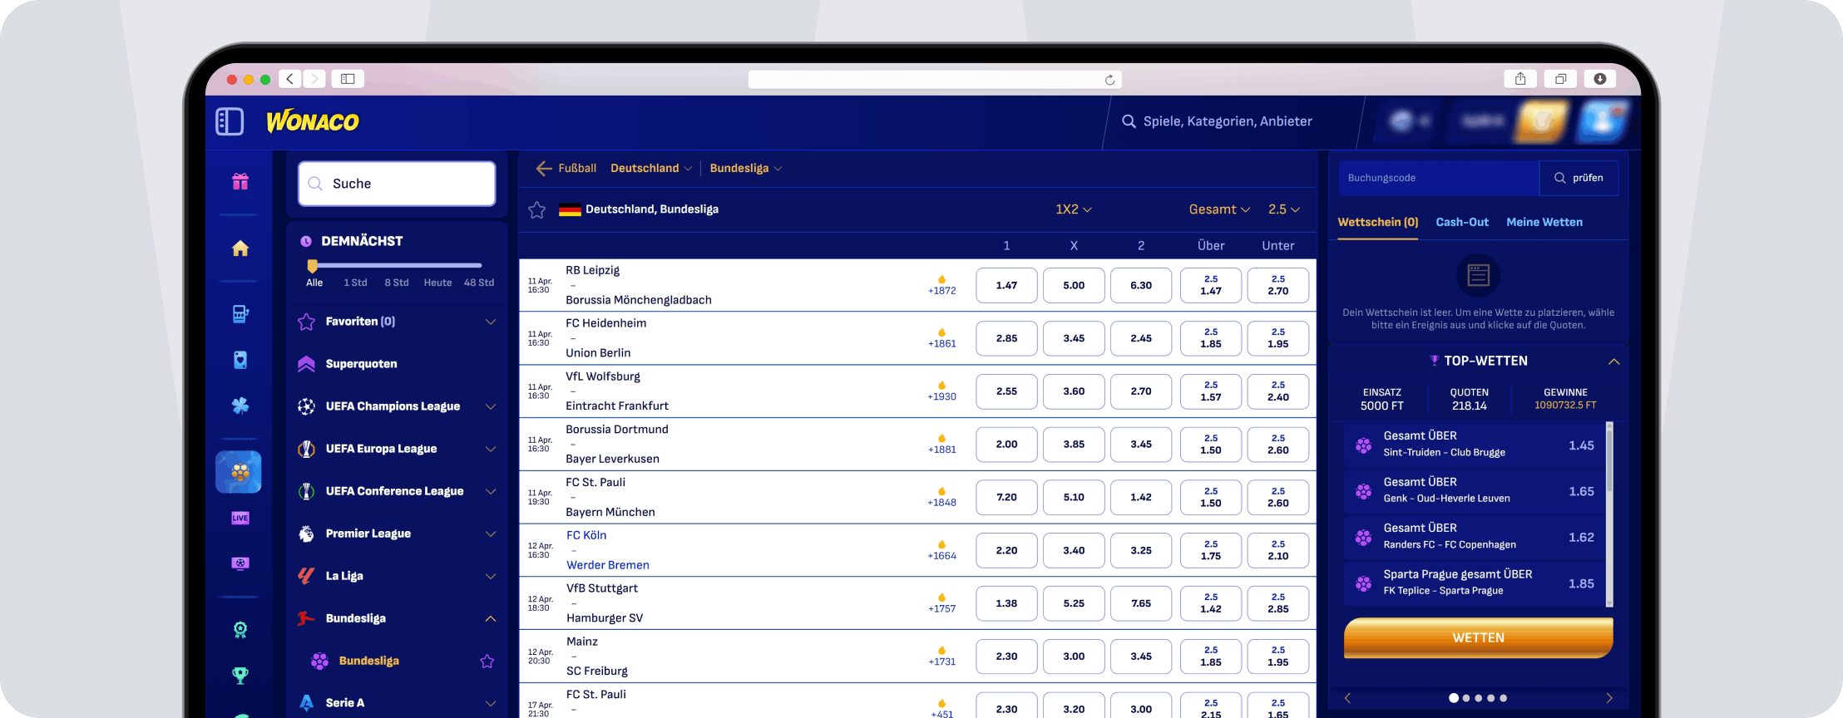Open the 1X2 market dropdown
The height and width of the screenshot is (718, 1843).
click(x=1074, y=209)
